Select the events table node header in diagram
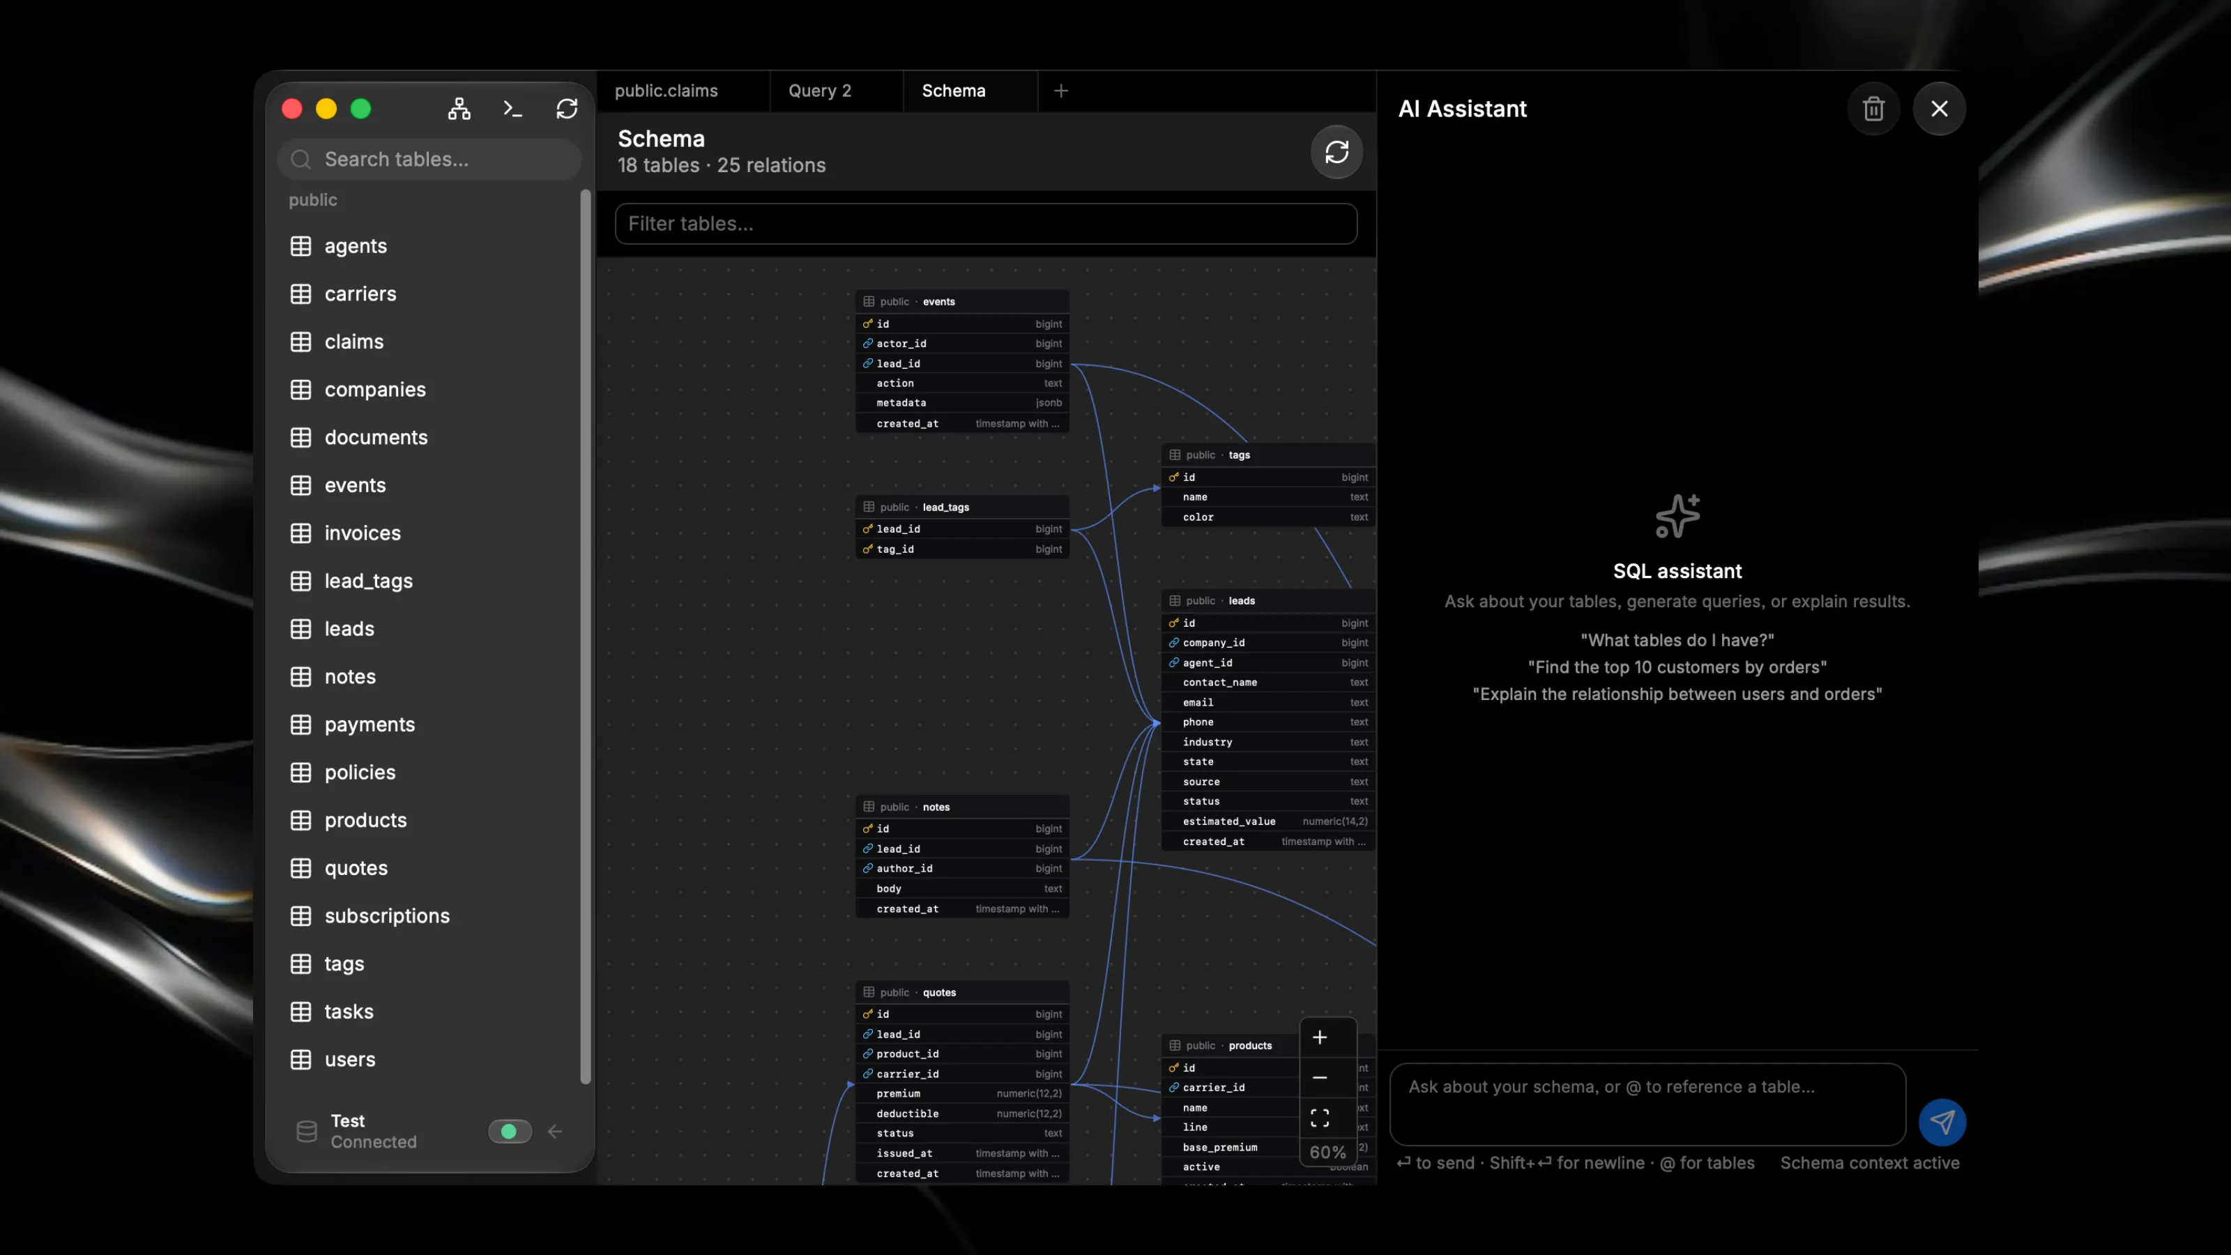This screenshot has height=1255, width=2231. point(962,301)
